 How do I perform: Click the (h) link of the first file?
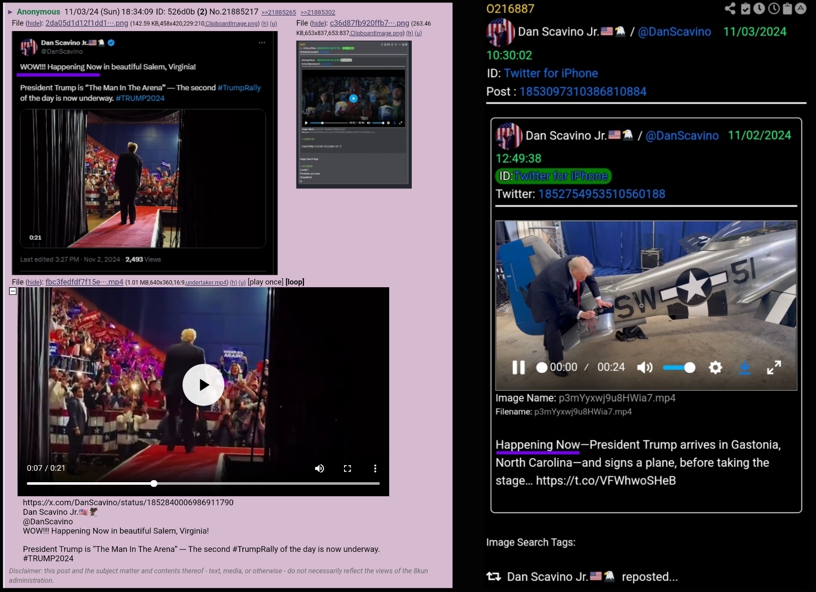point(265,24)
